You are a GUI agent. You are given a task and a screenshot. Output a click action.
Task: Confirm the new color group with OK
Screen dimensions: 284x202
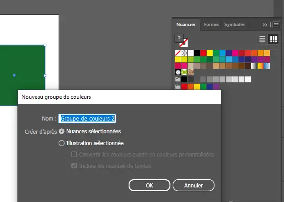tap(149, 186)
